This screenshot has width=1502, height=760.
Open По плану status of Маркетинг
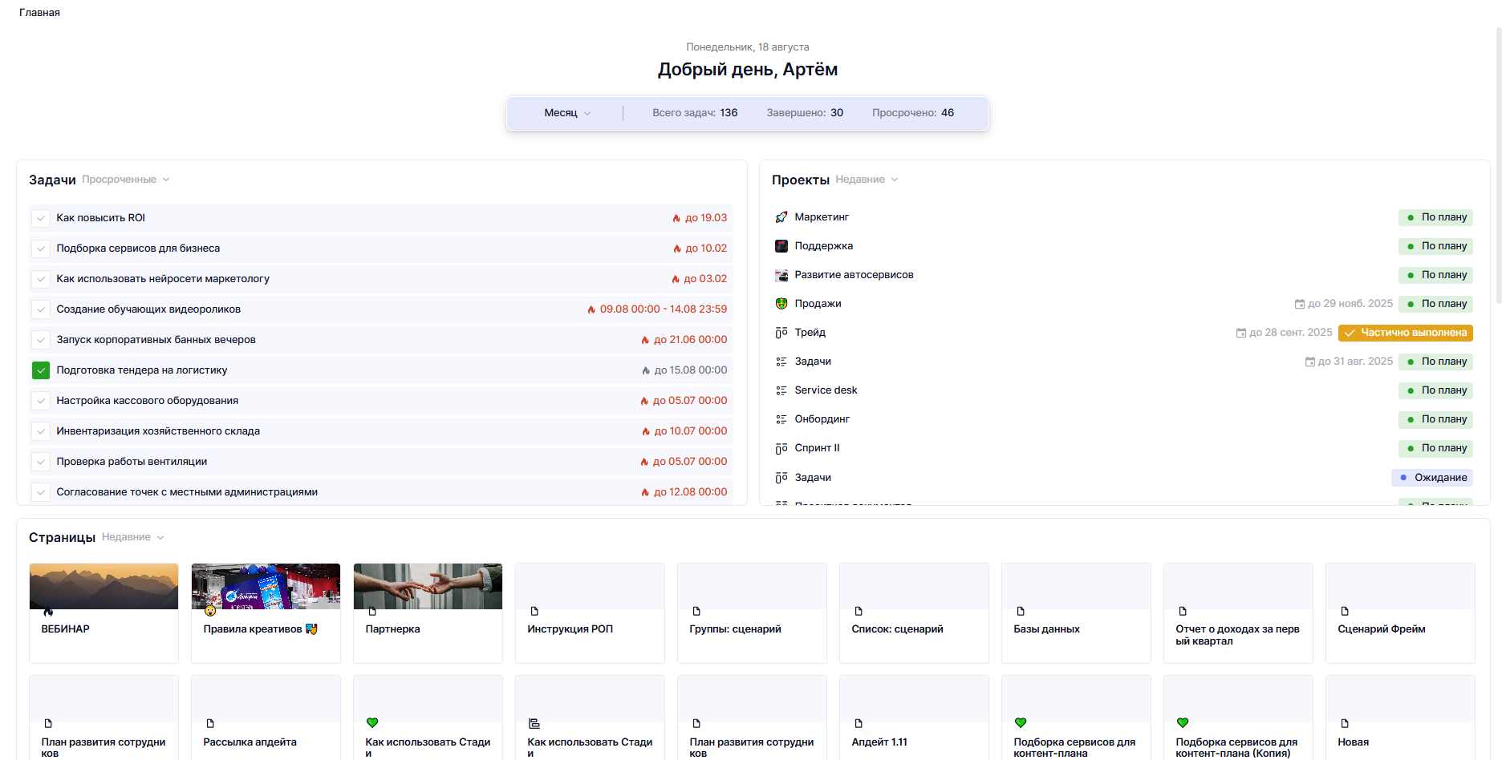(x=1435, y=217)
